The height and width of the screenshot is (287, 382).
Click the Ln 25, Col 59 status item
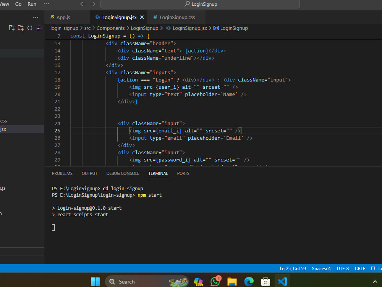pos(293,269)
